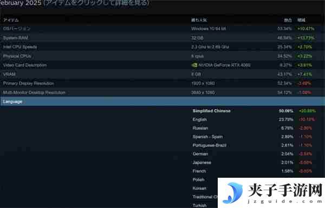Click the February 2025 survey heading

click(x=21, y=3)
